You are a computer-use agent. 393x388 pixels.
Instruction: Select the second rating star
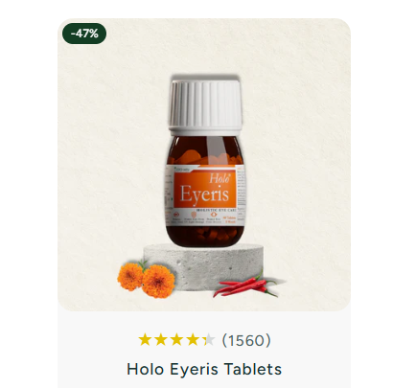[161, 340]
